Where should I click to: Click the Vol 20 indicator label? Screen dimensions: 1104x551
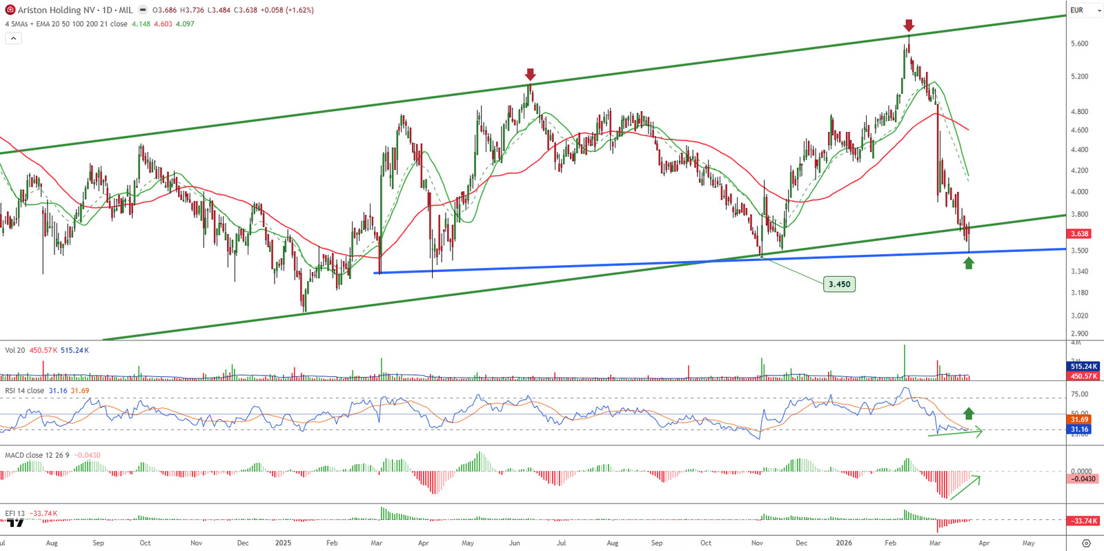coord(14,350)
